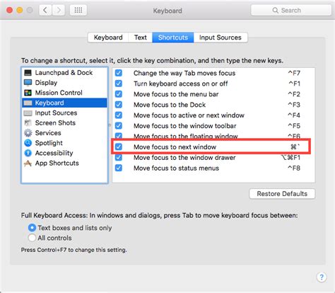Click the Services gear icon in the category list
This screenshot has height=293, width=335.
point(28,133)
